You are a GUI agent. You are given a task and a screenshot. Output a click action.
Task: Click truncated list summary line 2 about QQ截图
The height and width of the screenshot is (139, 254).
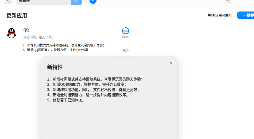57,50
